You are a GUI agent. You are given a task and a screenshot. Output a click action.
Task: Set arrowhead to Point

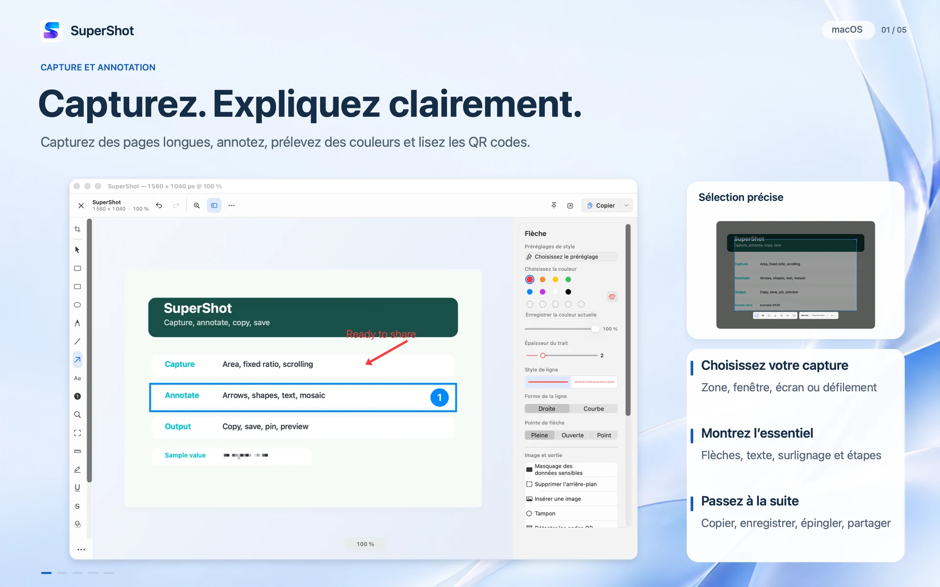(x=604, y=435)
